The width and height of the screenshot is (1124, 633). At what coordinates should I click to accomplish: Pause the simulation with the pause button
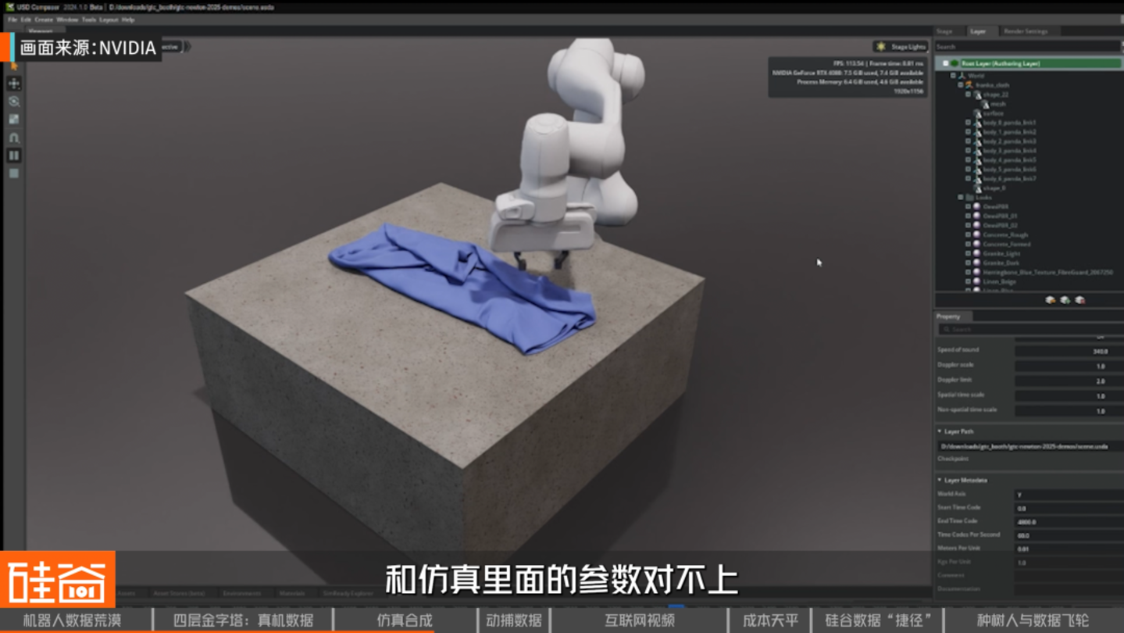14,156
